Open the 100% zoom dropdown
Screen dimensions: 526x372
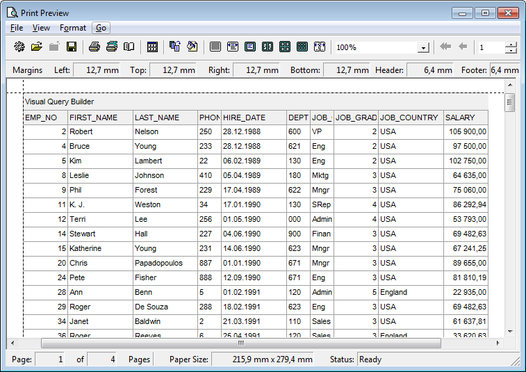click(423, 48)
